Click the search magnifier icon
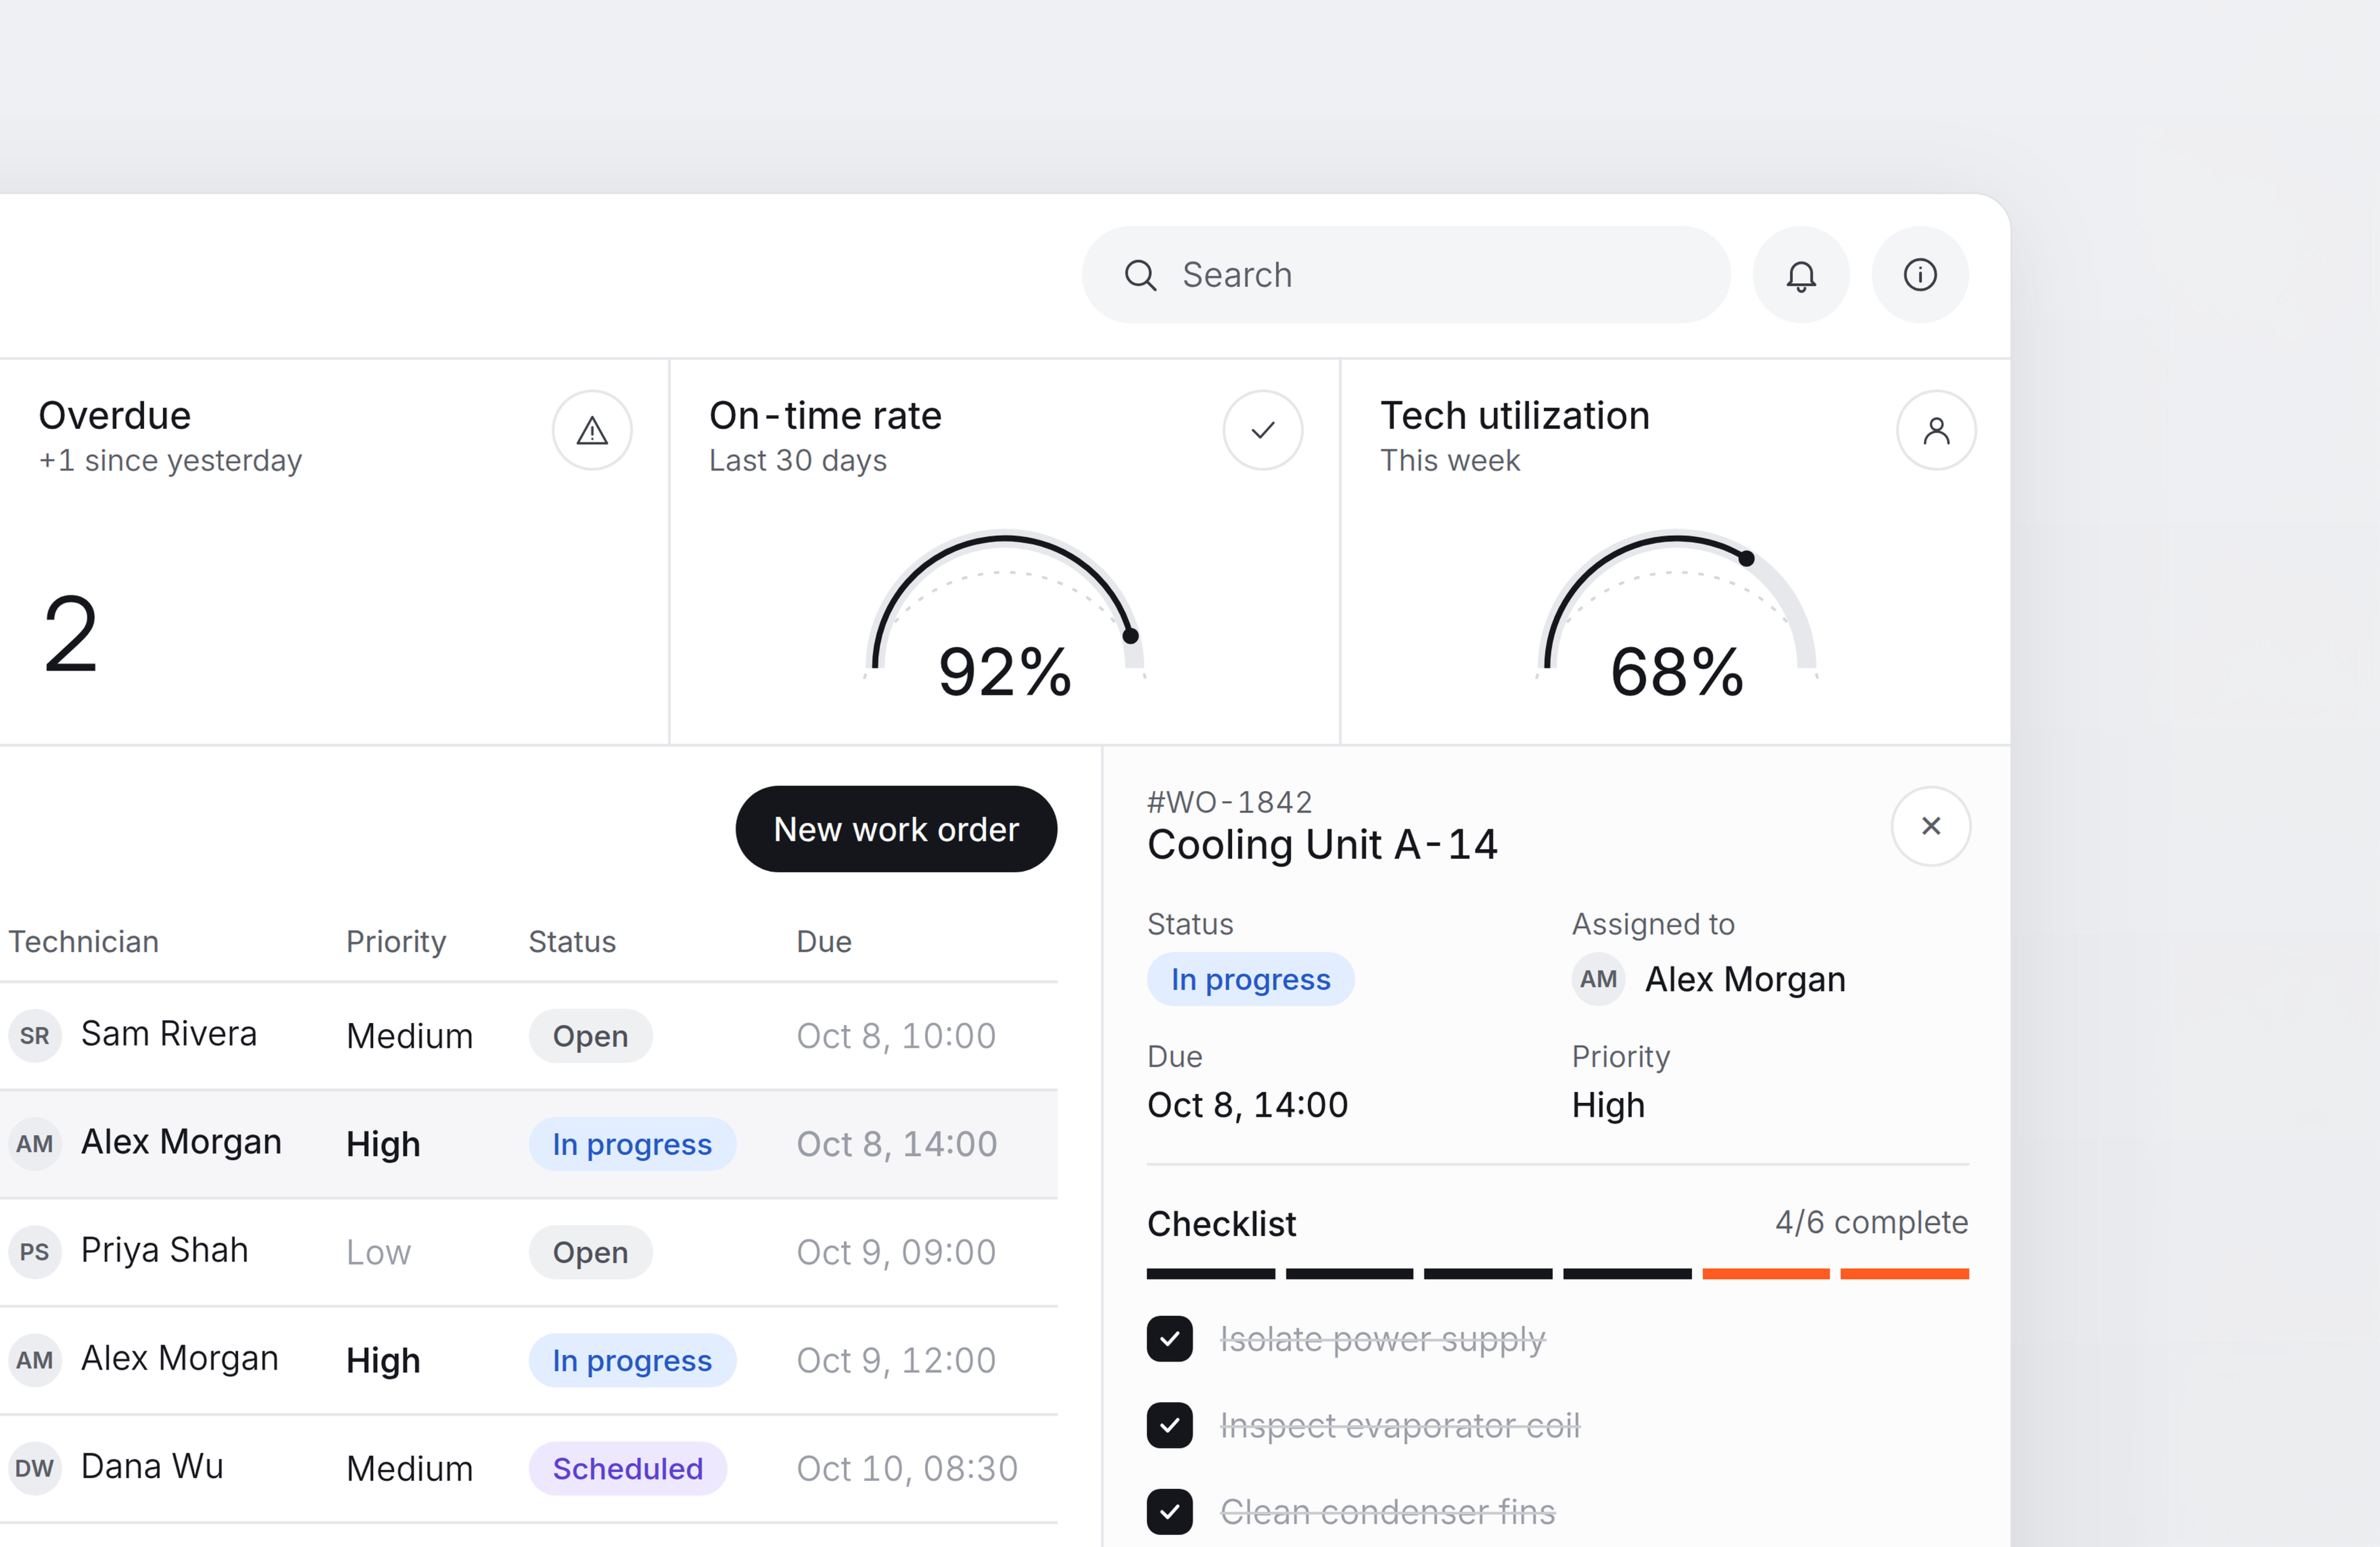This screenshot has width=2380, height=1547. (x=1140, y=275)
